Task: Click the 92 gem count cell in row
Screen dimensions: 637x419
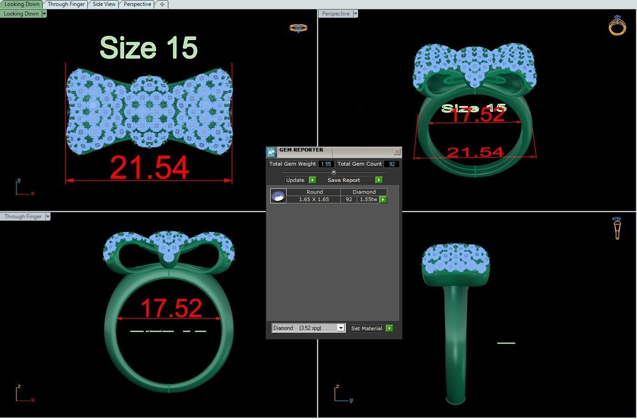Action: tap(349, 199)
